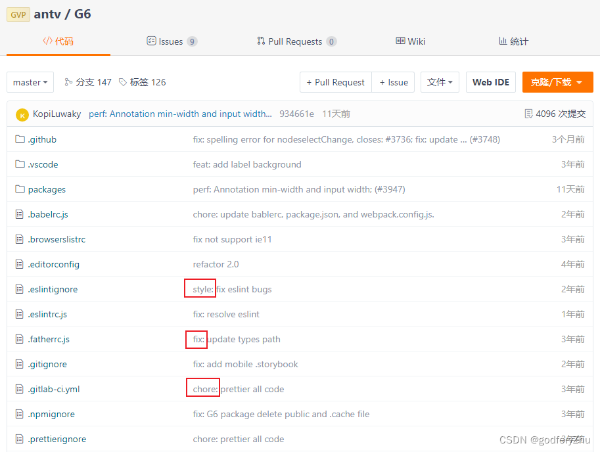Click commit message 'fix: update types path'
This screenshot has width=600, height=452.
pos(237,339)
